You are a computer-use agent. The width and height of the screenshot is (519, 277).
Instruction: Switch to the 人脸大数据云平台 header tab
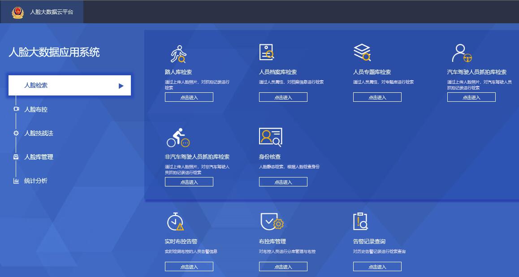[x=51, y=12]
